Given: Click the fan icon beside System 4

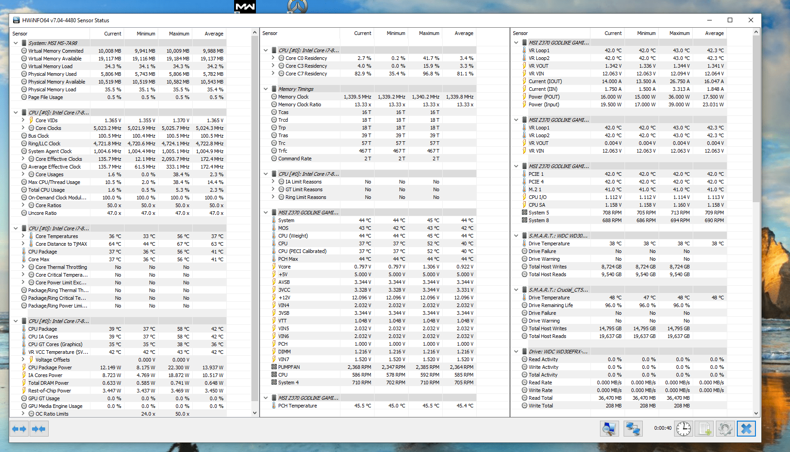Looking at the screenshot, I should coord(274,382).
